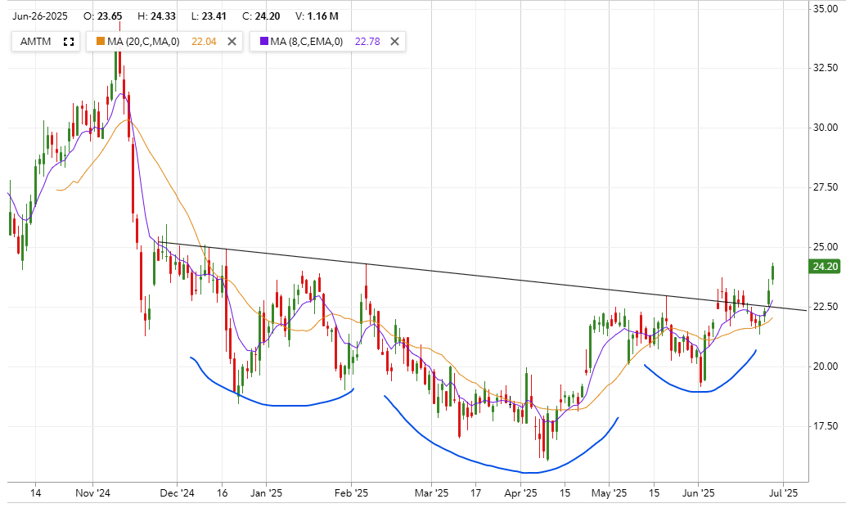This screenshot has height=508, width=846.
Task: Click the Jun '25 date axis label
Action: 698,493
